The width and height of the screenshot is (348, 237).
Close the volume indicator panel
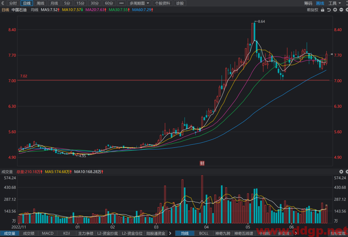pyautogui.click(x=341, y=171)
